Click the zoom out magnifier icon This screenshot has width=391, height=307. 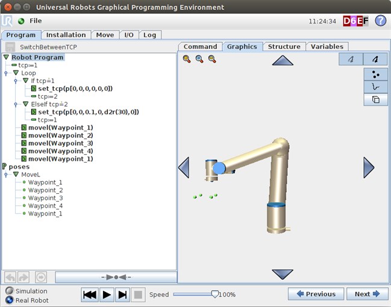click(x=211, y=59)
